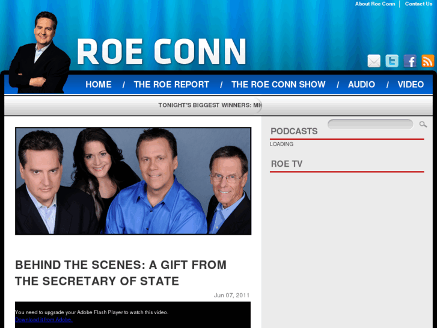
Task: Visit the Twitter icon link
Action: click(392, 61)
